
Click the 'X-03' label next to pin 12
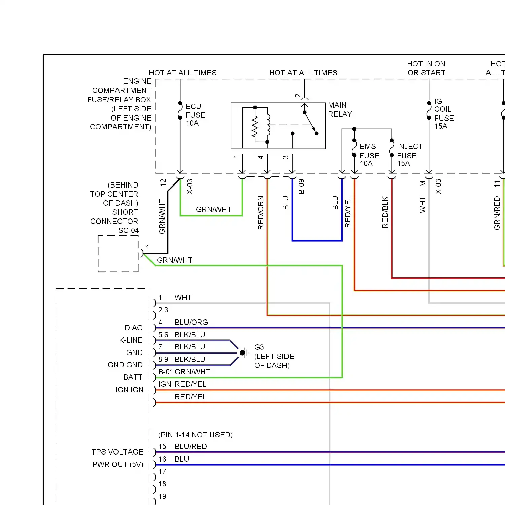(190, 187)
